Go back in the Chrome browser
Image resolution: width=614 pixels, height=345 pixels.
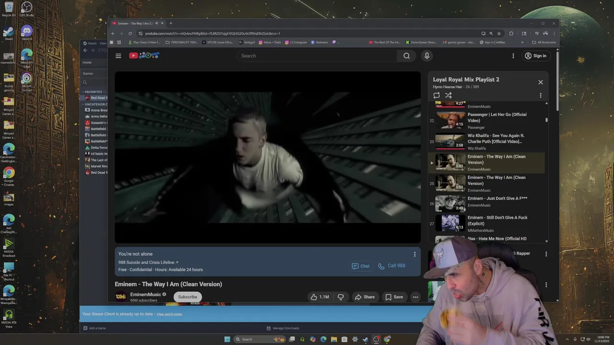113,34
